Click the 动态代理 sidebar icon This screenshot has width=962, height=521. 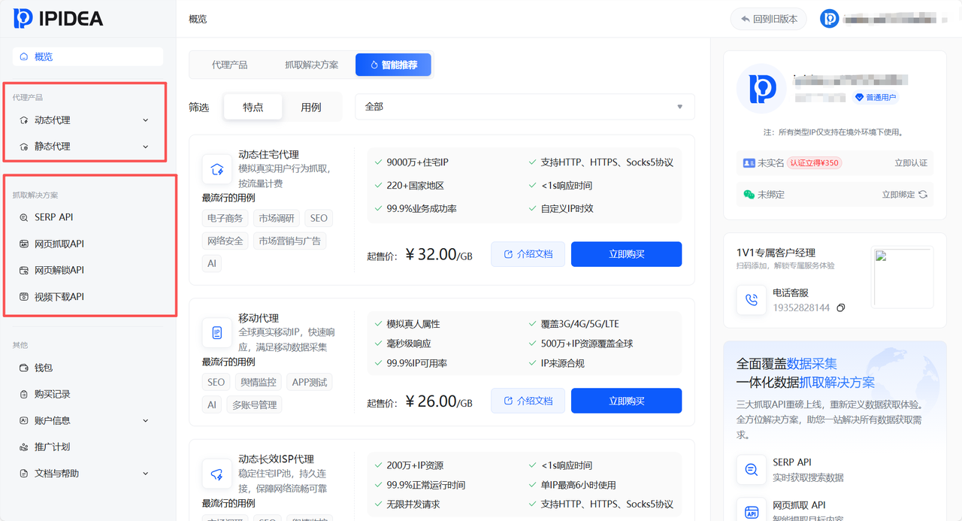click(24, 120)
